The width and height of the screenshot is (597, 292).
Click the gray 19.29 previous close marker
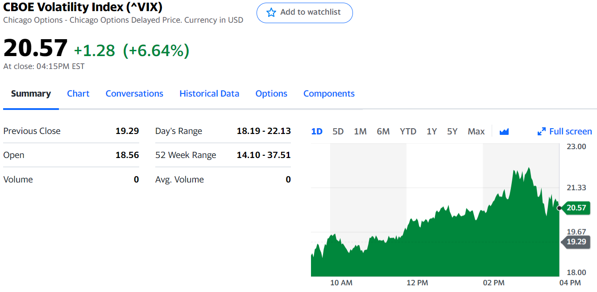[x=575, y=242]
